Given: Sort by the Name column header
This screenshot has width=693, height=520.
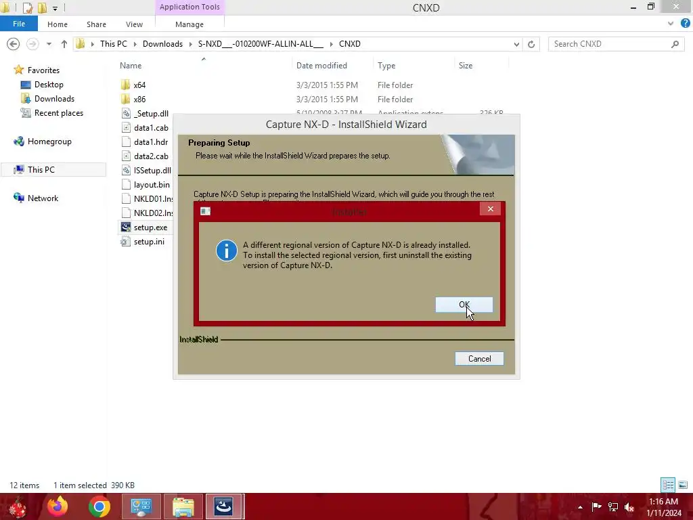Looking at the screenshot, I should tap(131, 66).
